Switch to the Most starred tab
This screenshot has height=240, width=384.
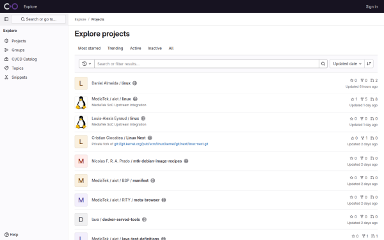pos(89,48)
